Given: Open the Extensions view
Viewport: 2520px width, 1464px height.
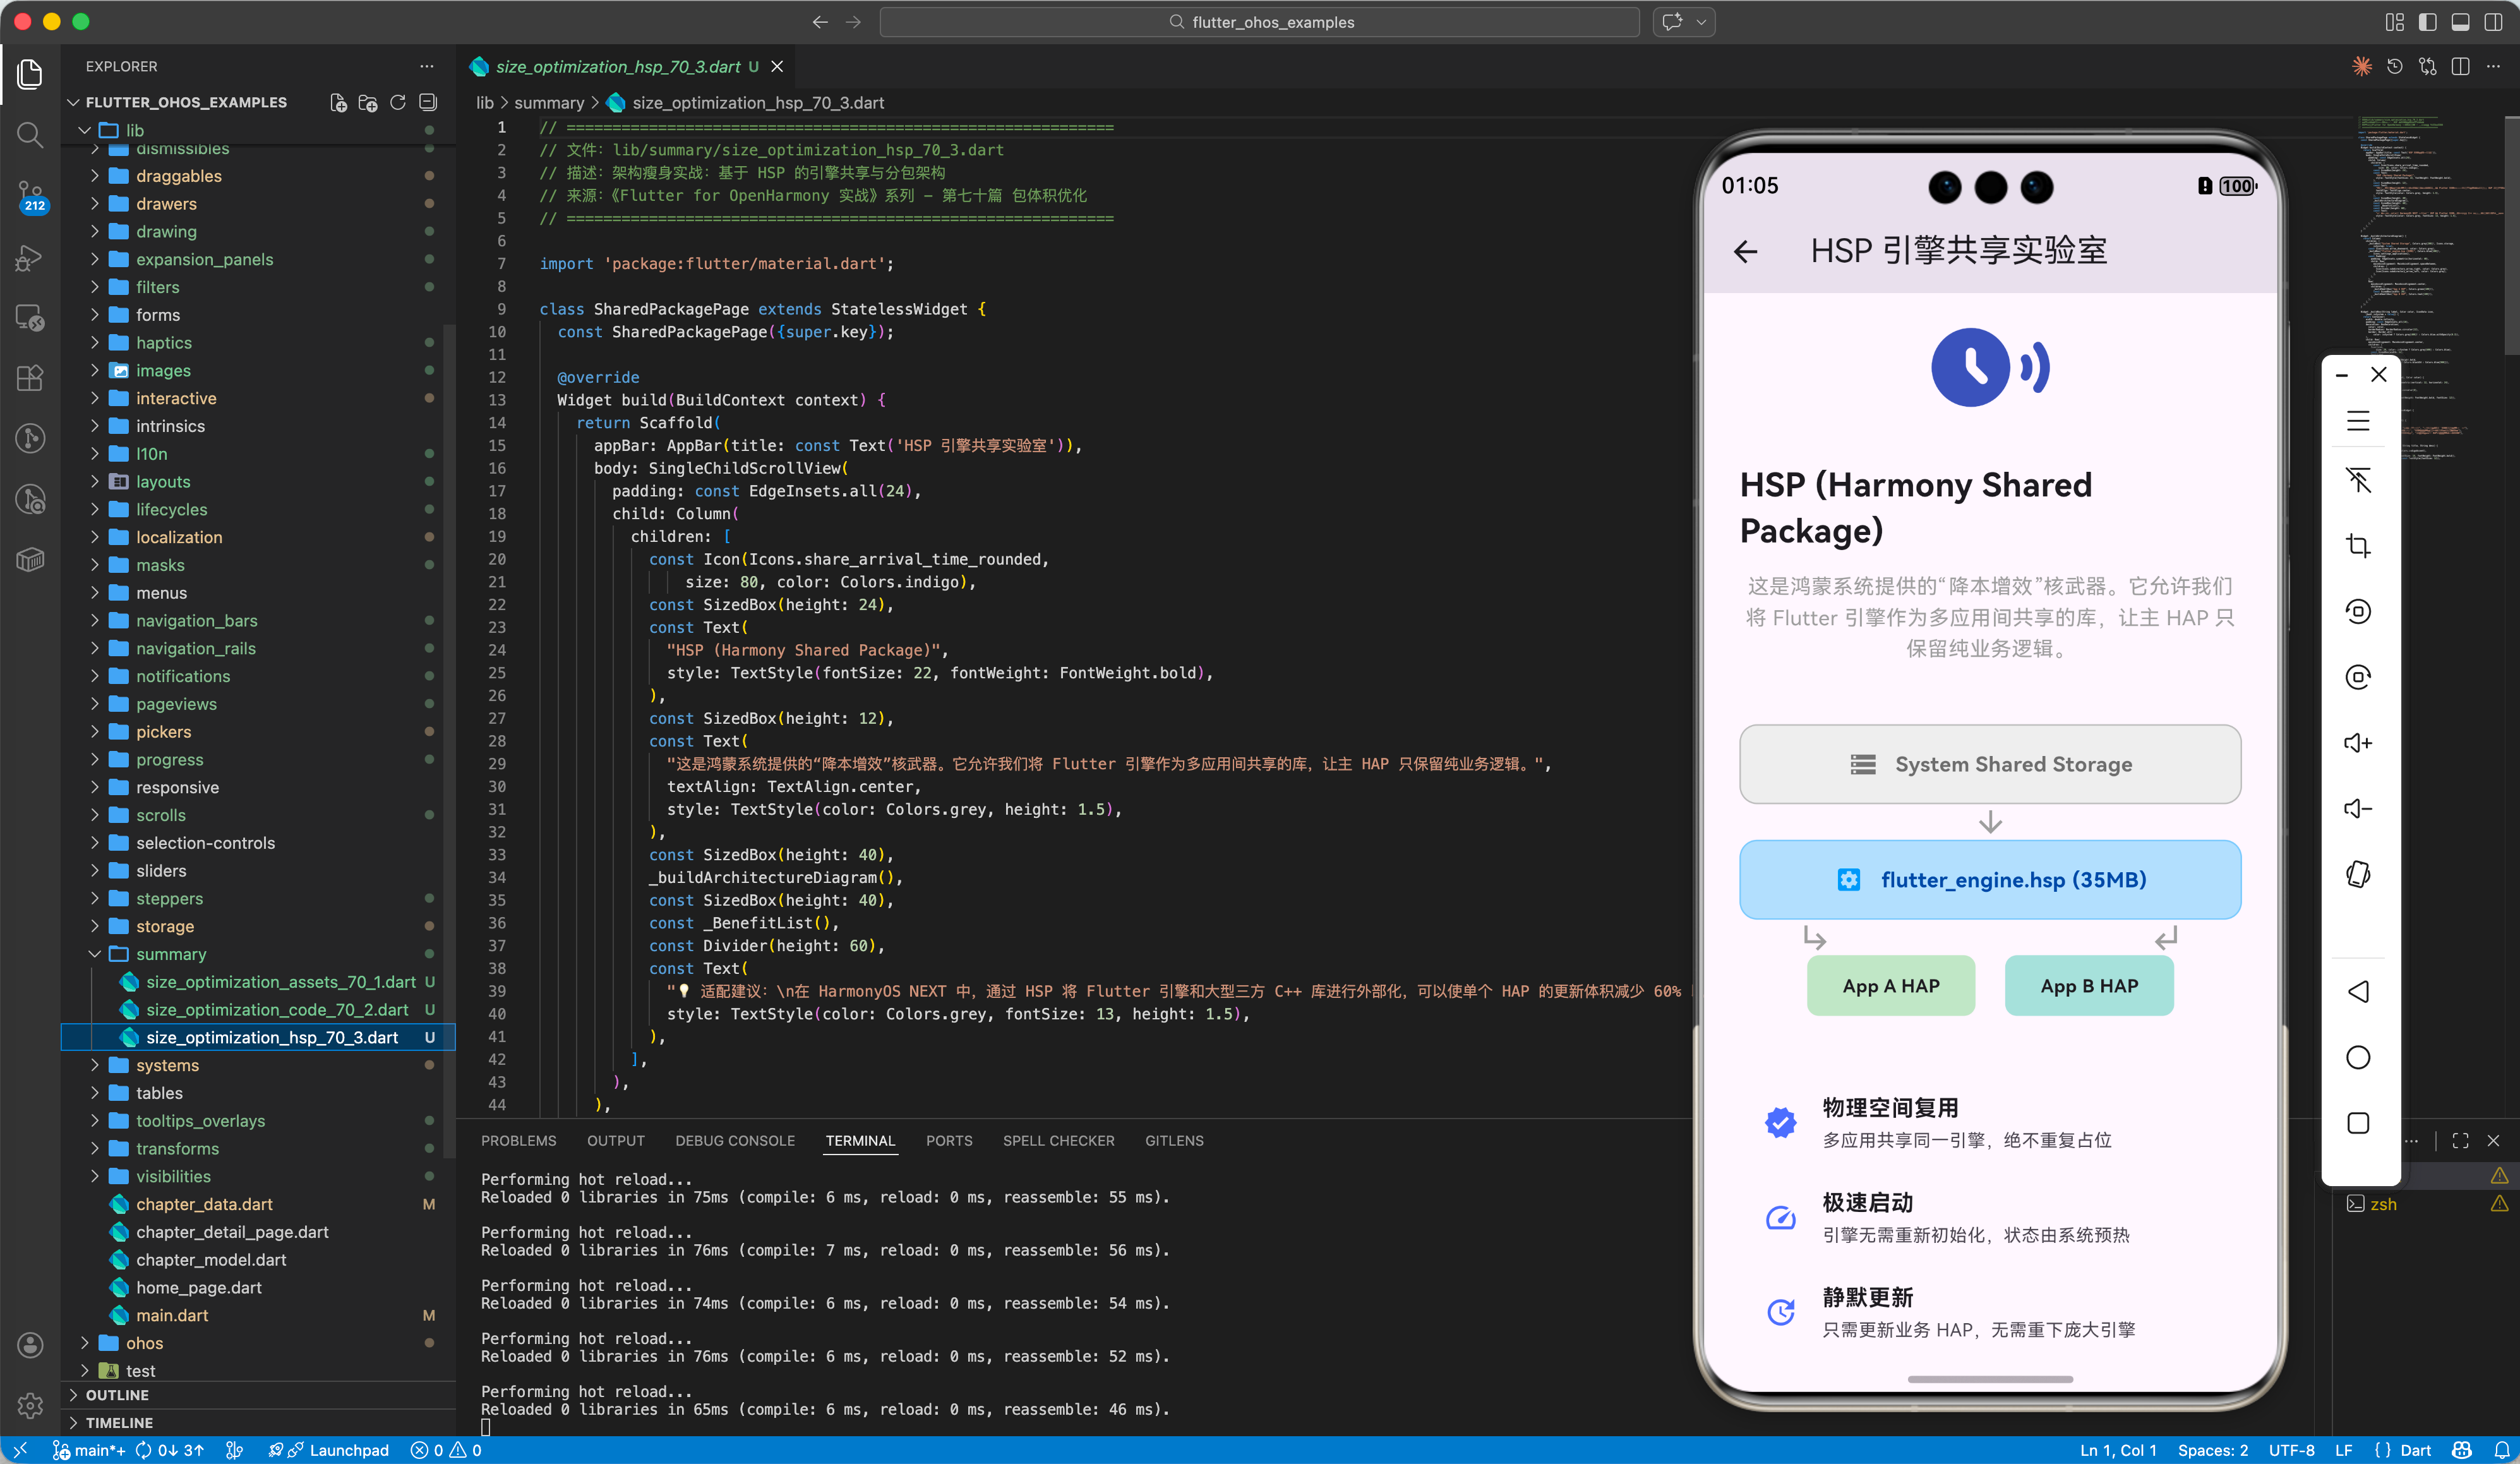Looking at the screenshot, I should tap(30, 377).
